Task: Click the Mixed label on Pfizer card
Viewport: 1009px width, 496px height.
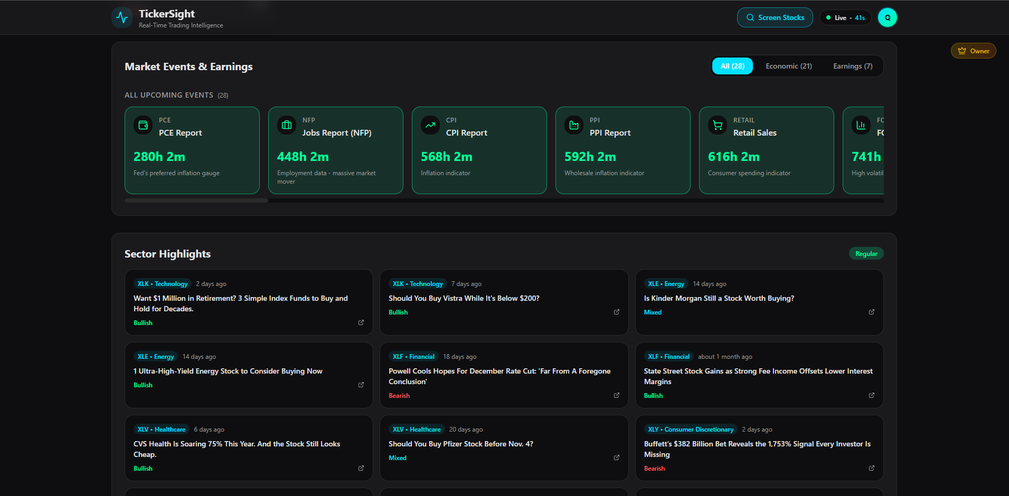Action: [x=398, y=457]
